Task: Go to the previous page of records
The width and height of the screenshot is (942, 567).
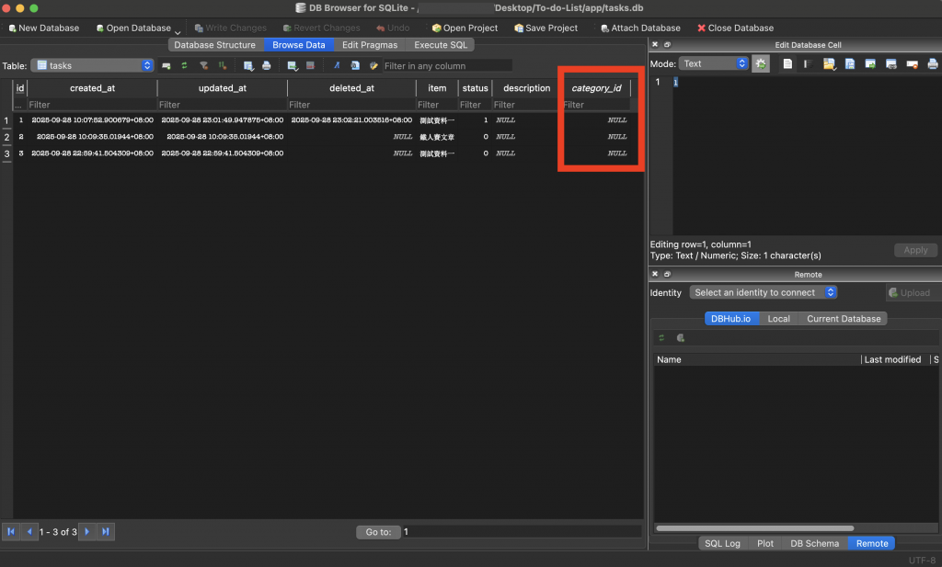Action: click(29, 531)
